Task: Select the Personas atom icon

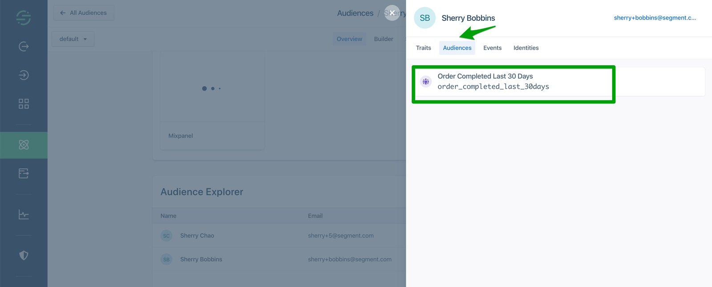Action: coord(24,145)
